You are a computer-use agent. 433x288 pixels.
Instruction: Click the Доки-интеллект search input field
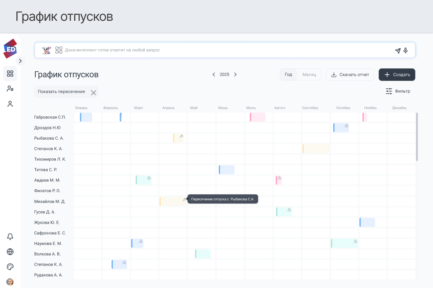click(225, 50)
